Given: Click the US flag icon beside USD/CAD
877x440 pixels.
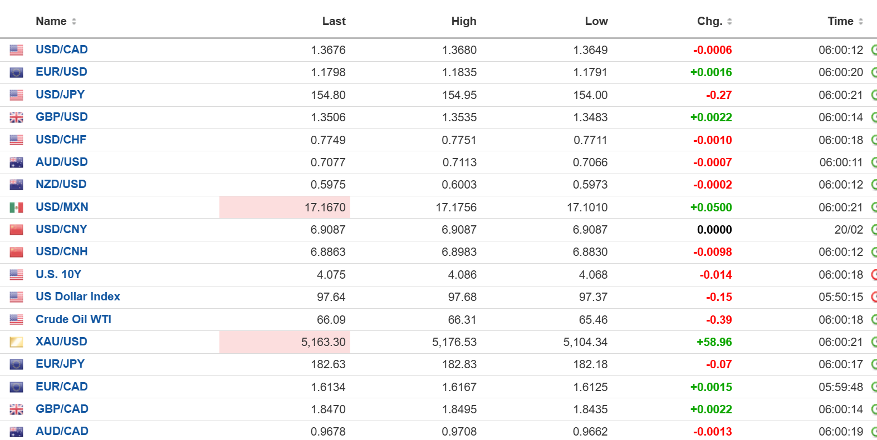Looking at the screenshot, I should tap(16, 50).
